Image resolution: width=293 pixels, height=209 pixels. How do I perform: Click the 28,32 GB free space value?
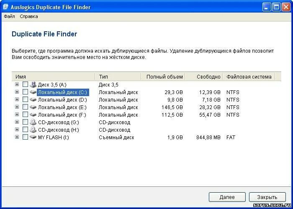click(210, 107)
